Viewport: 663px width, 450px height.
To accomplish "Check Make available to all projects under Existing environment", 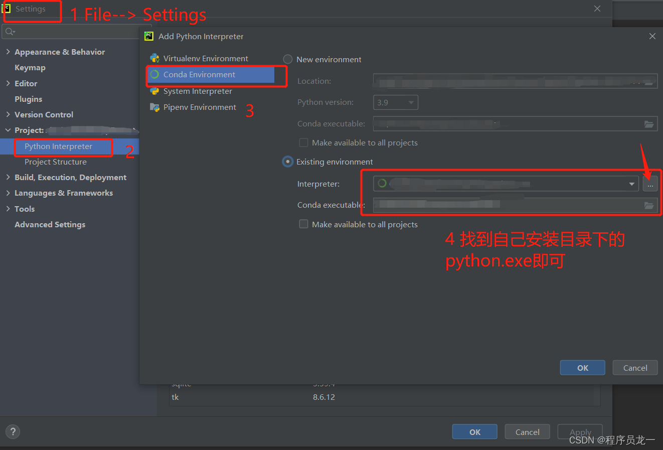I will pos(303,224).
